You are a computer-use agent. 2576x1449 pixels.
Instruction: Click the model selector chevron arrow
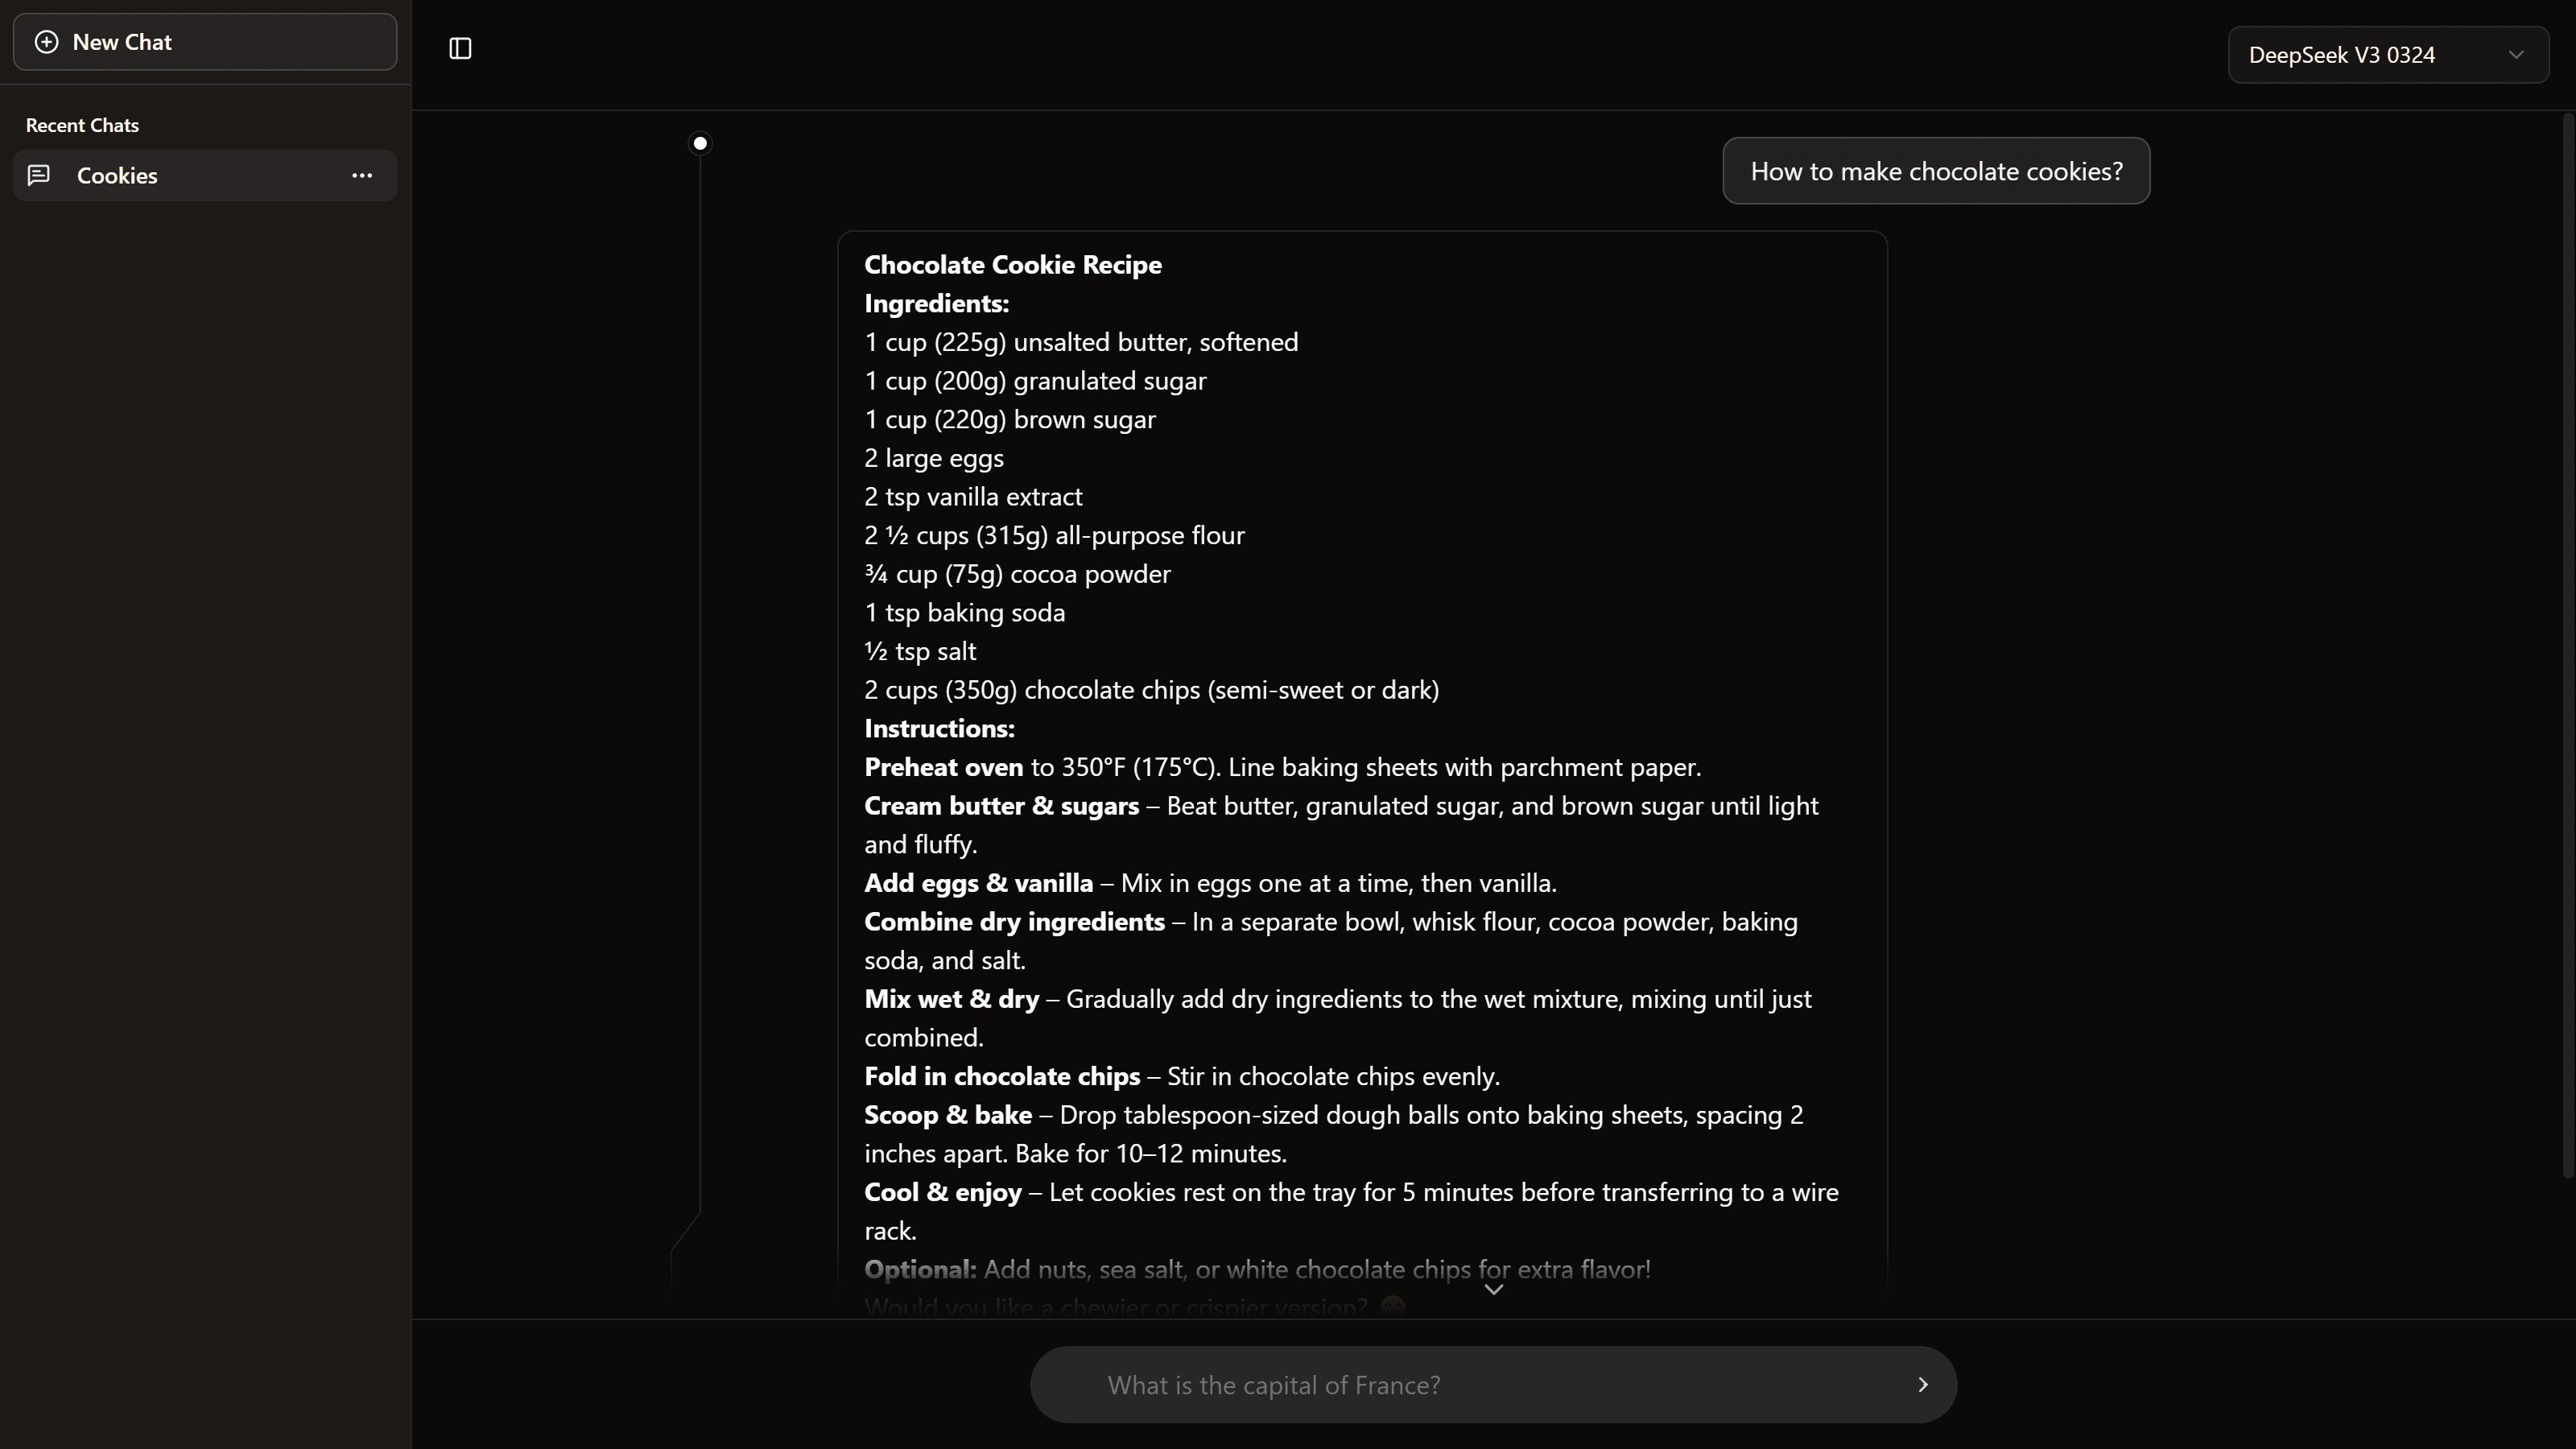pyautogui.click(x=2516, y=55)
